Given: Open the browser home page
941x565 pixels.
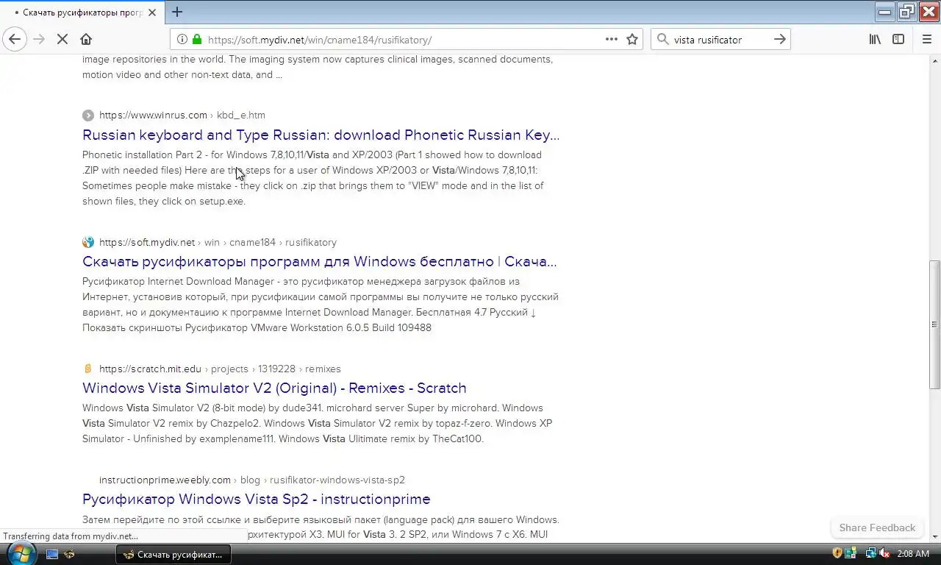Looking at the screenshot, I should point(86,40).
